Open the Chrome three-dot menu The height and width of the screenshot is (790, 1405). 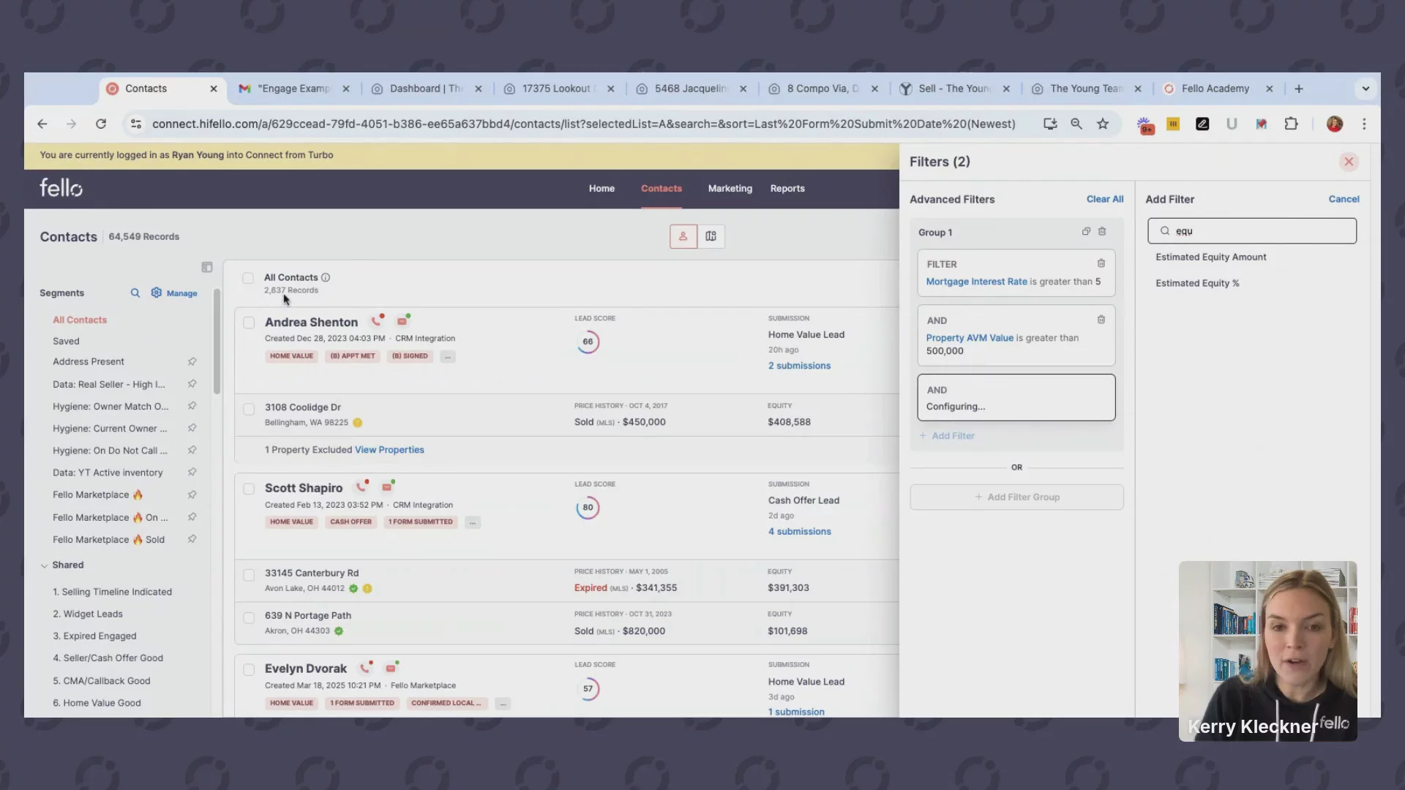point(1364,124)
